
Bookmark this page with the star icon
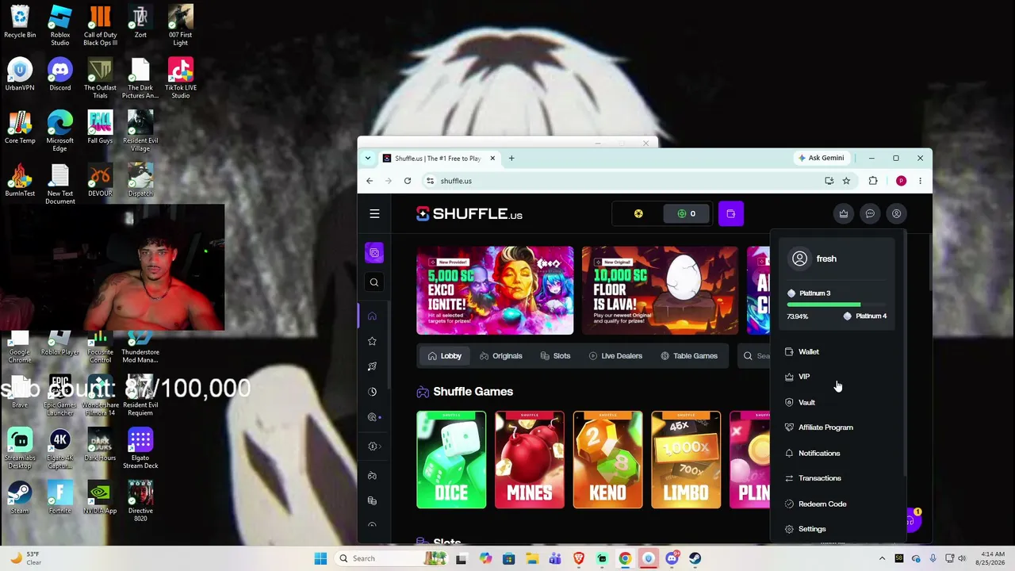846,181
